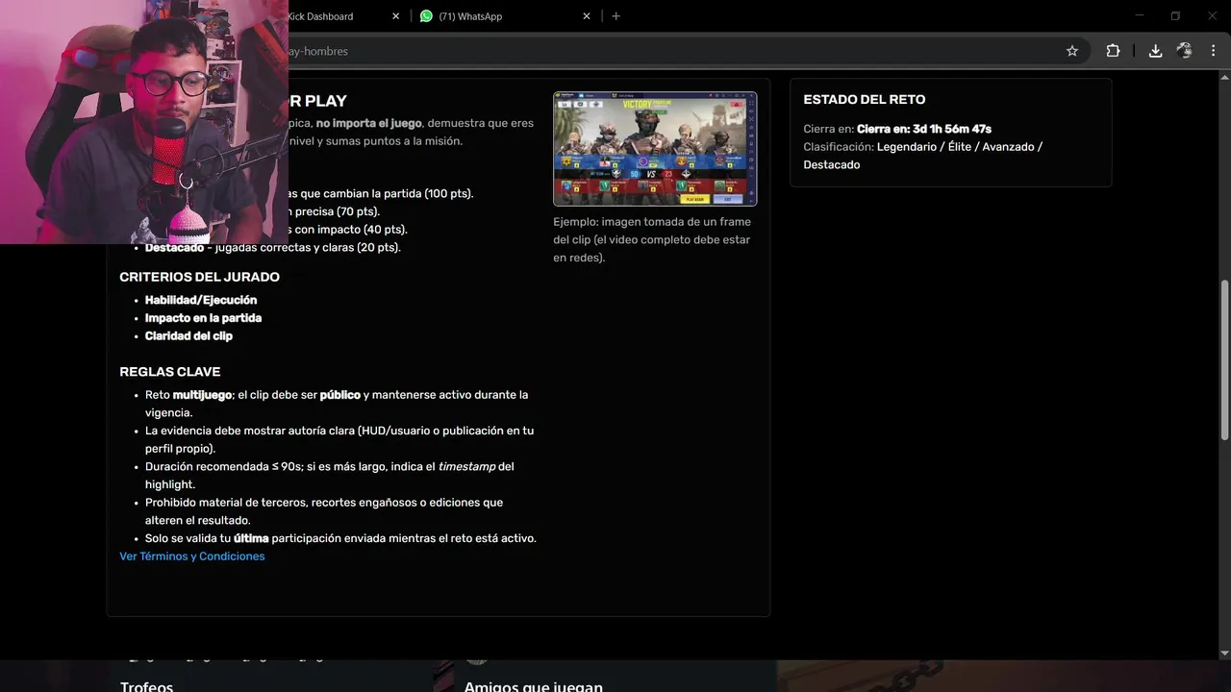Screen dimensions: 1231x692
Task: Close the Kick Dashboard tab
Action: (x=395, y=16)
